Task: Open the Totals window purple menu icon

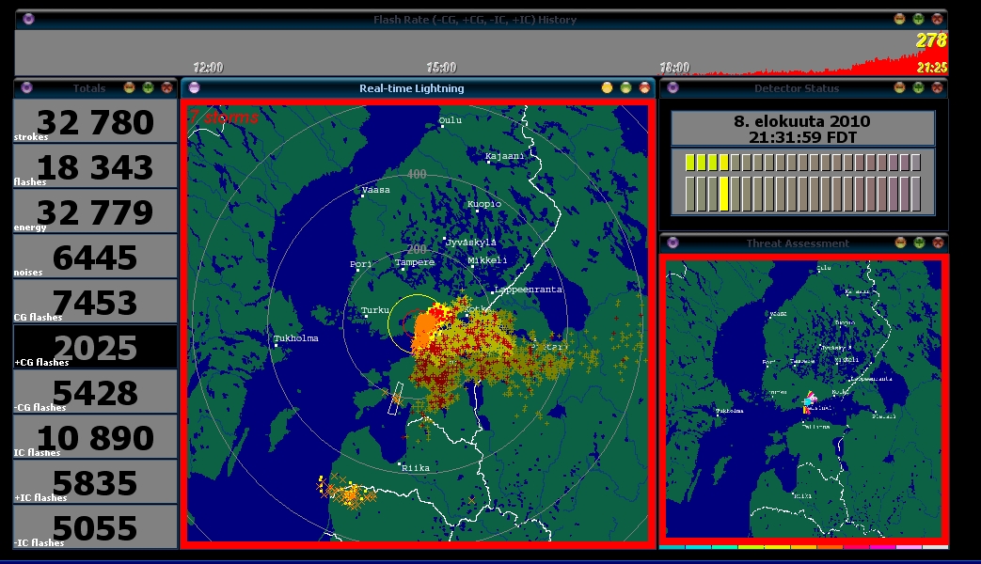Action: tap(25, 87)
